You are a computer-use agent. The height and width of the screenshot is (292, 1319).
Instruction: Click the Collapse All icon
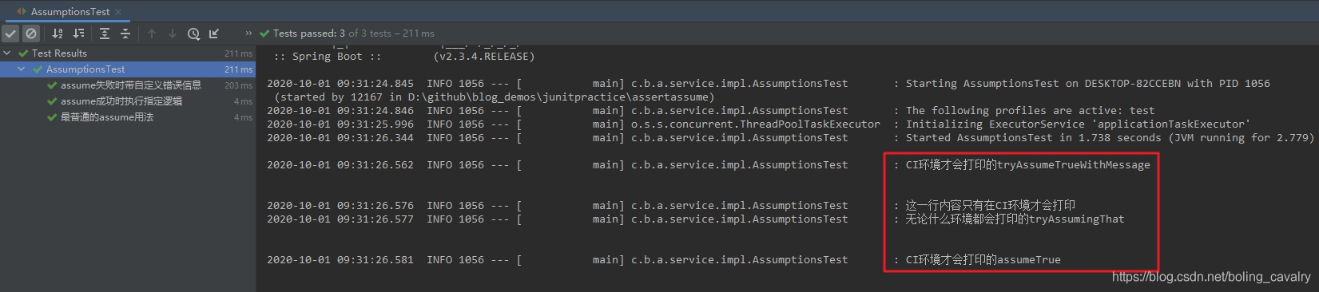coord(125,34)
